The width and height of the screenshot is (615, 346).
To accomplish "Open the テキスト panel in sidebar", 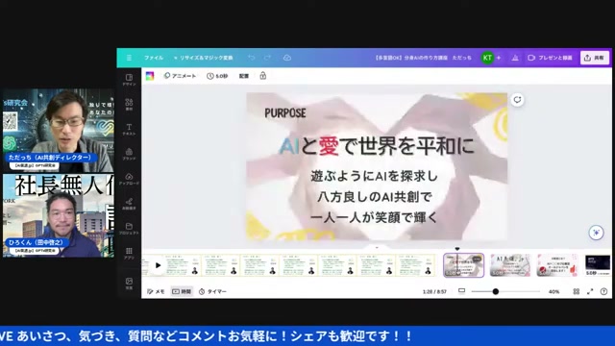I will [x=129, y=129].
